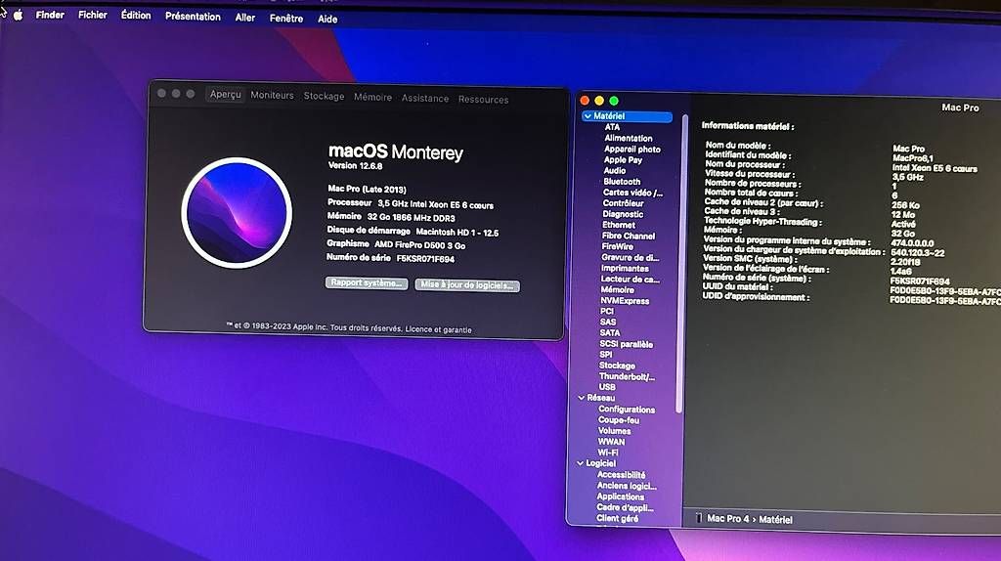This screenshot has width=1001, height=561.
Task: Switch to the Assistance tab
Action: [425, 99]
